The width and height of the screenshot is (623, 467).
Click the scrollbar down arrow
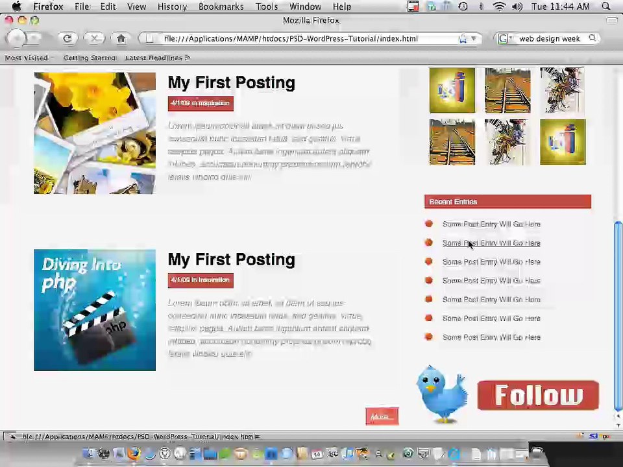point(618,425)
